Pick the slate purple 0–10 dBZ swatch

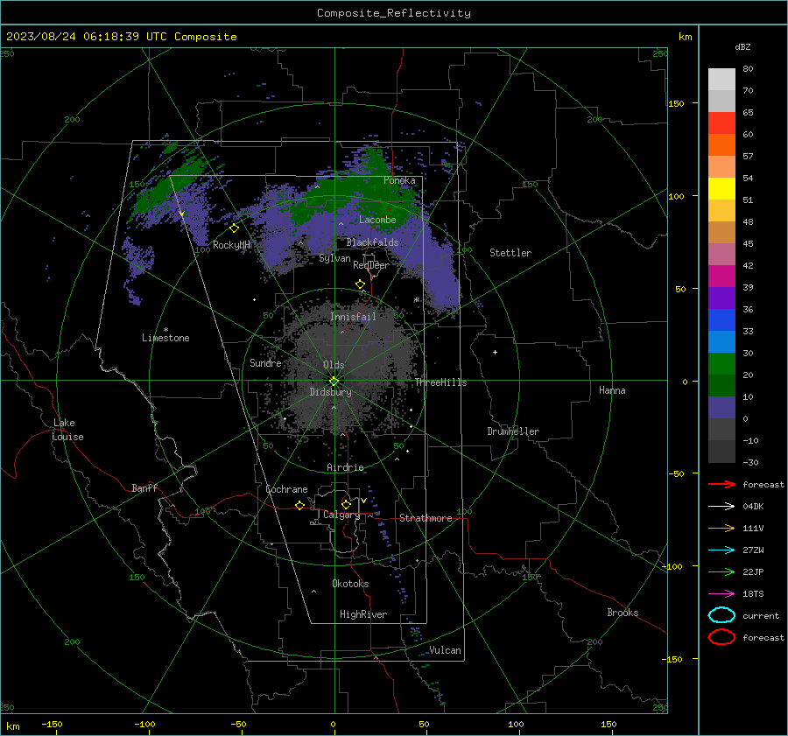click(721, 408)
